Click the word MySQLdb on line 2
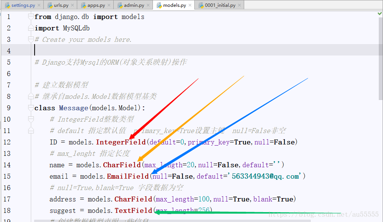This screenshot has width=383, height=222. point(76,29)
